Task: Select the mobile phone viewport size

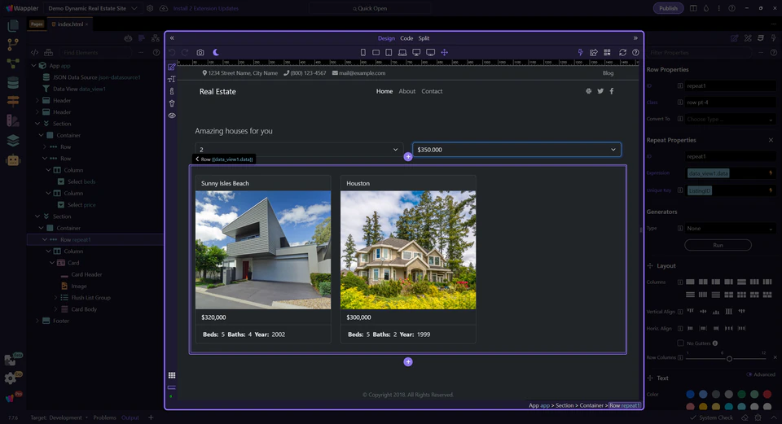Action: click(x=362, y=52)
